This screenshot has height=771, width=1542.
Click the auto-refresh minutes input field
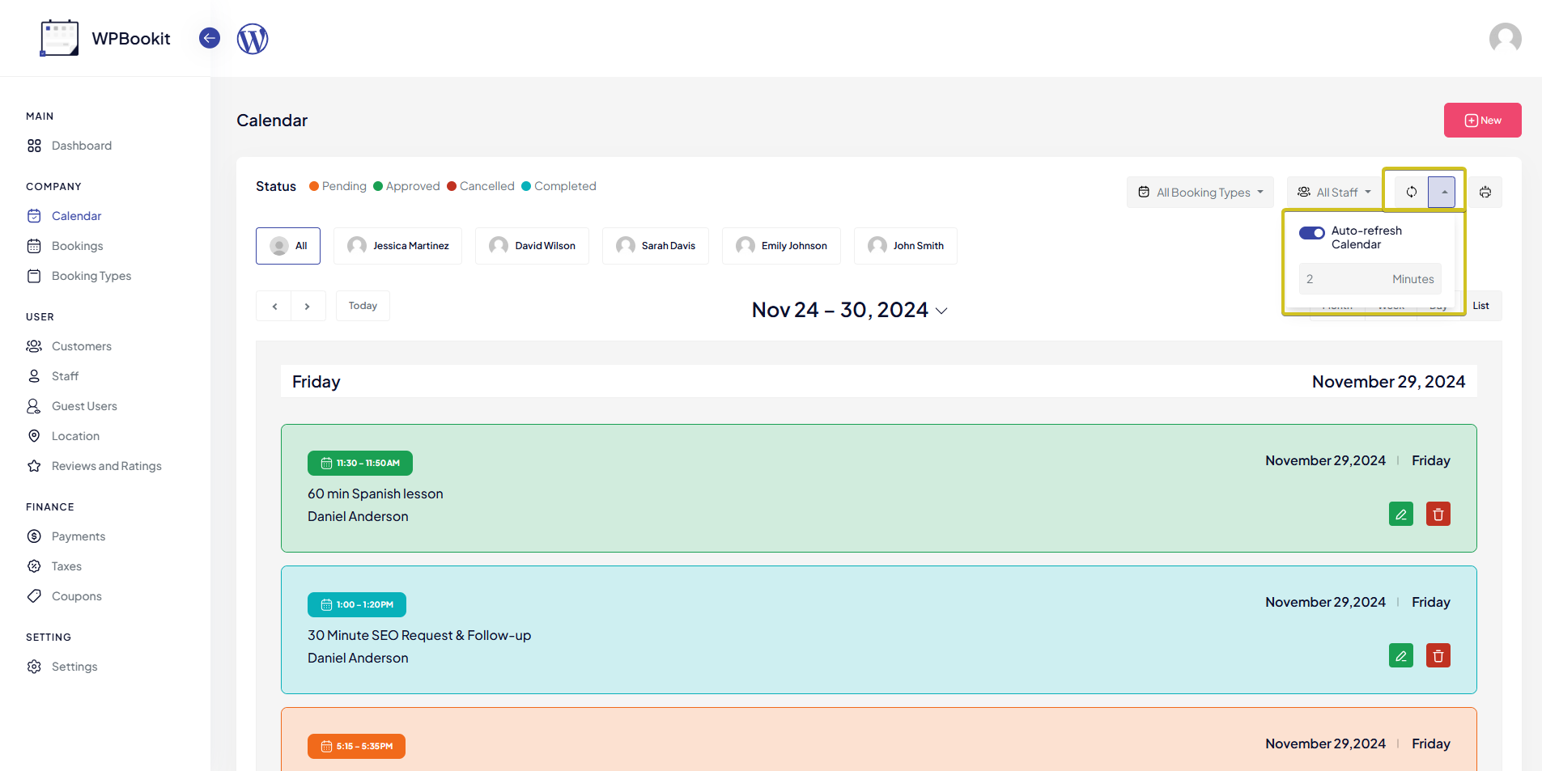(1344, 279)
